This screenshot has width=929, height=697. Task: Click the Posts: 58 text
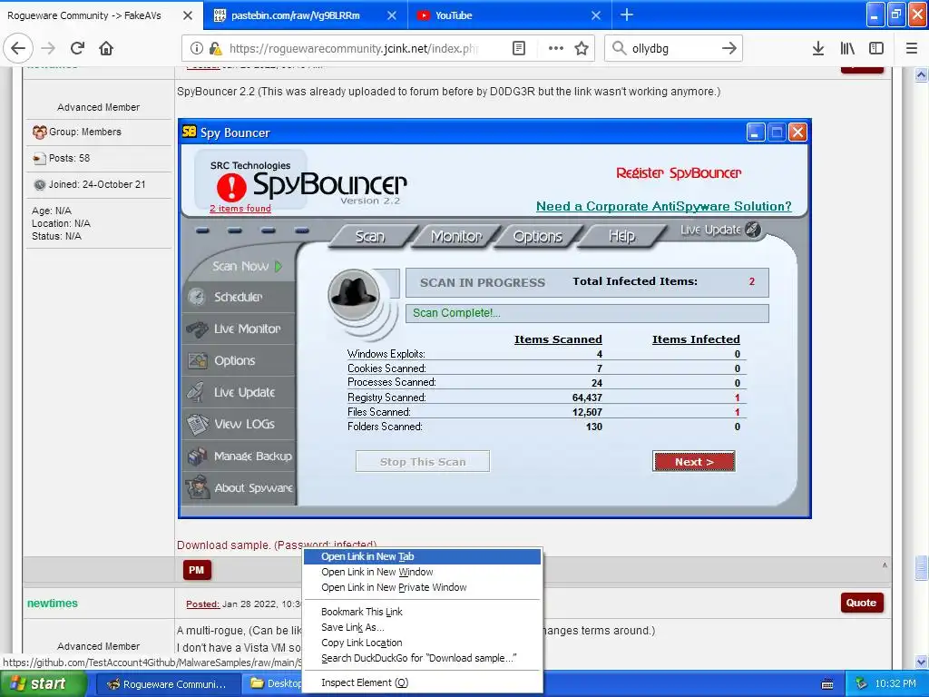click(x=69, y=158)
